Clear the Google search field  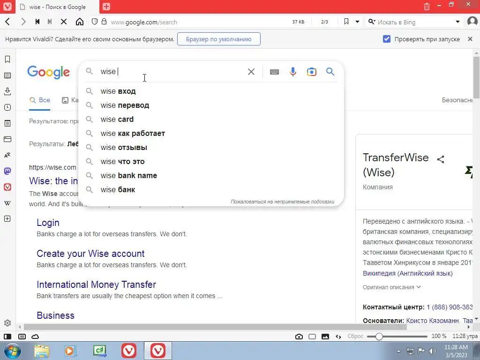(251, 72)
